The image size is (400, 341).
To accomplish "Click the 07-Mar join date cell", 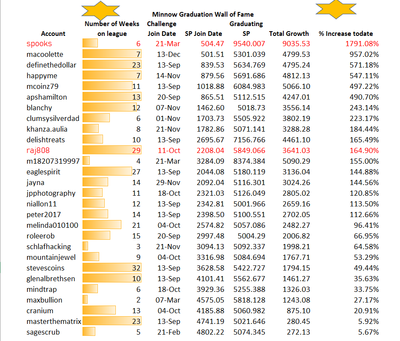I will point(168,300).
